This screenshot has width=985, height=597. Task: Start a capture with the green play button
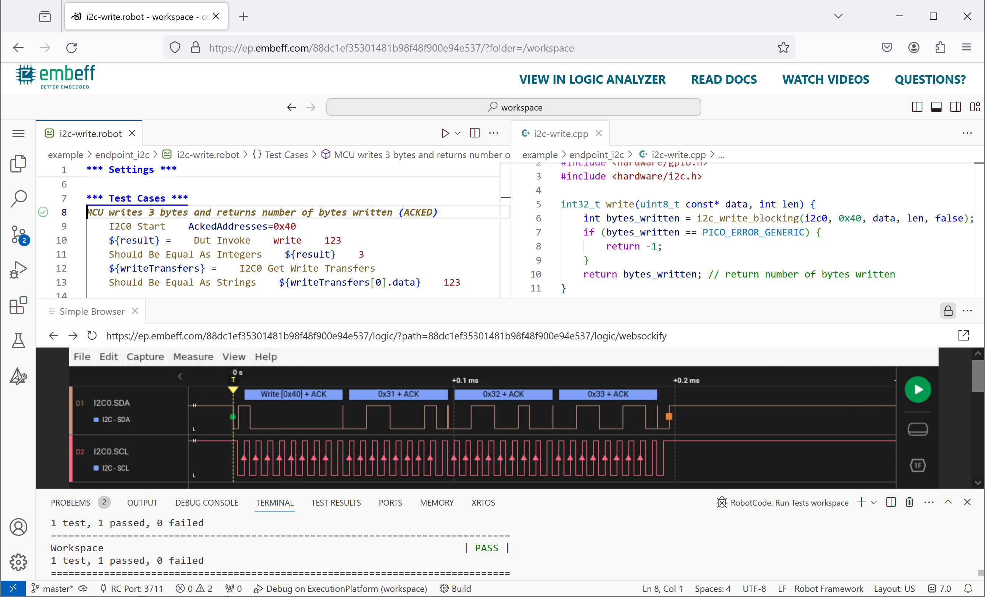918,389
